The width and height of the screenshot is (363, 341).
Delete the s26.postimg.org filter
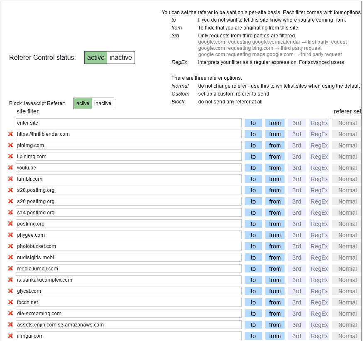tap(10, 201)
